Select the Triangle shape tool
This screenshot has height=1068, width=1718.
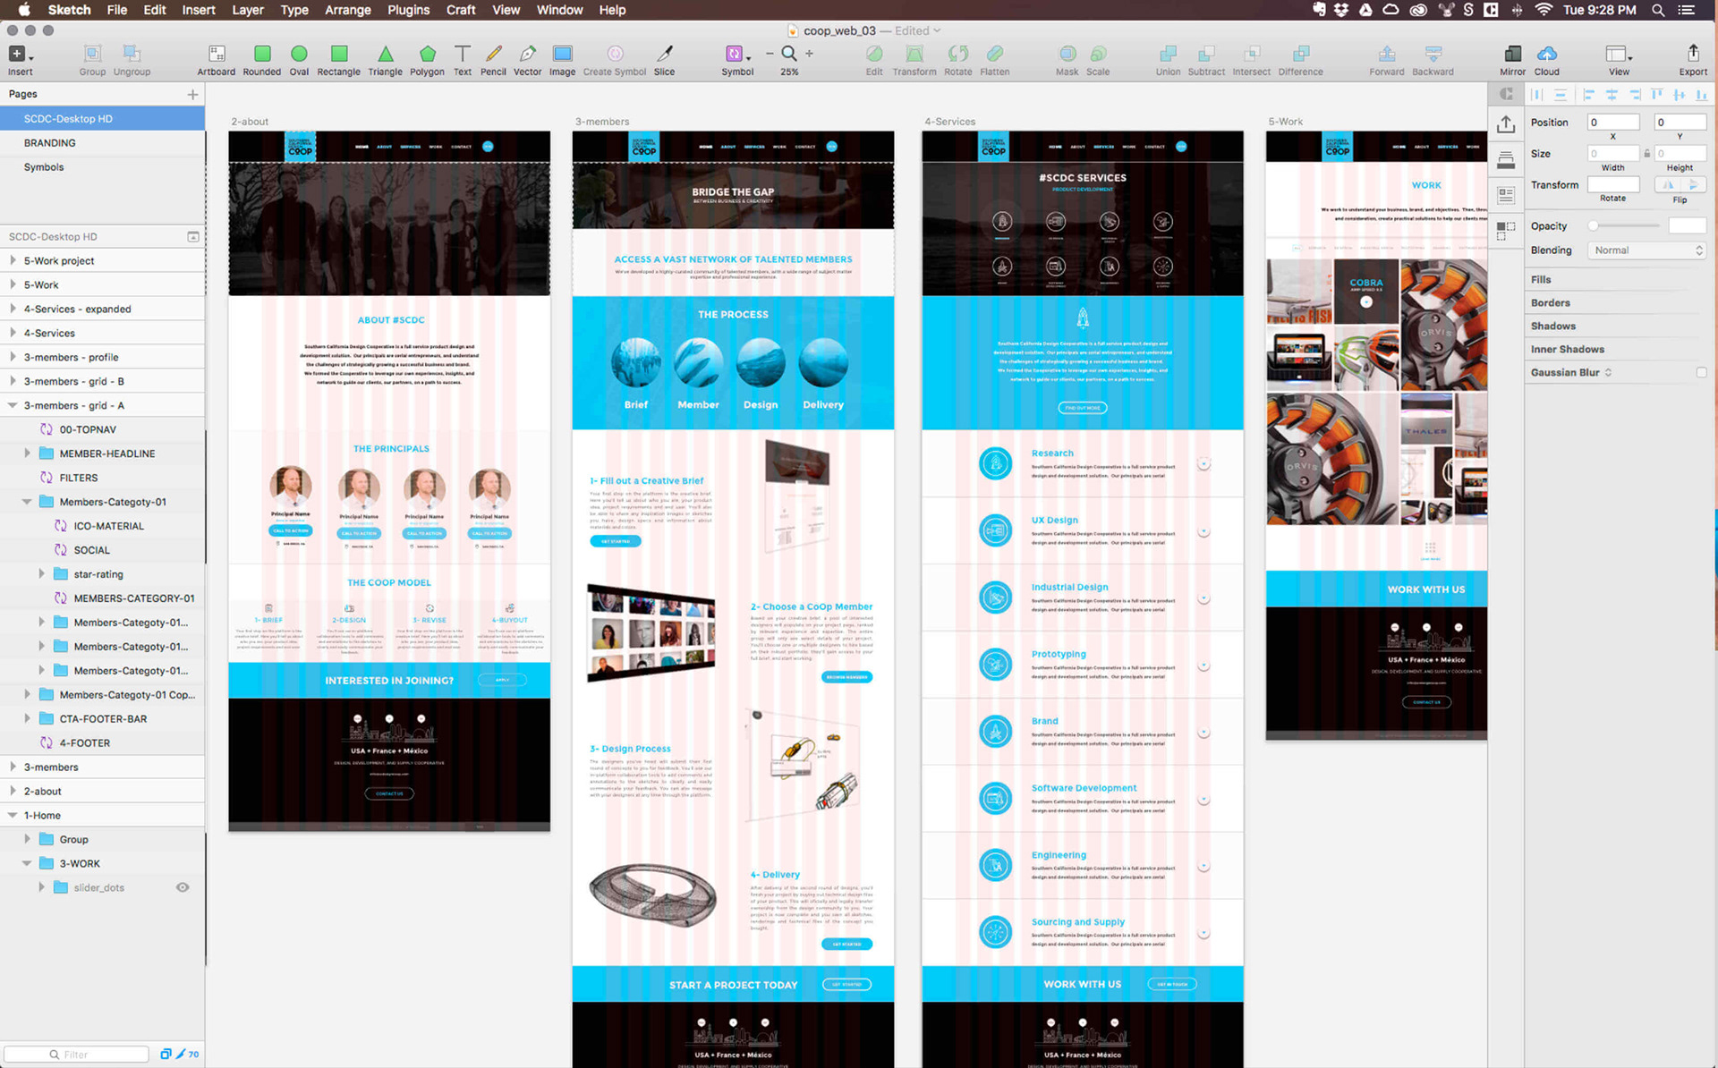coord(385,55)
